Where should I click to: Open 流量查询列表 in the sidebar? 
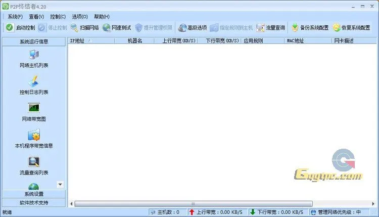tap(34, 166)
